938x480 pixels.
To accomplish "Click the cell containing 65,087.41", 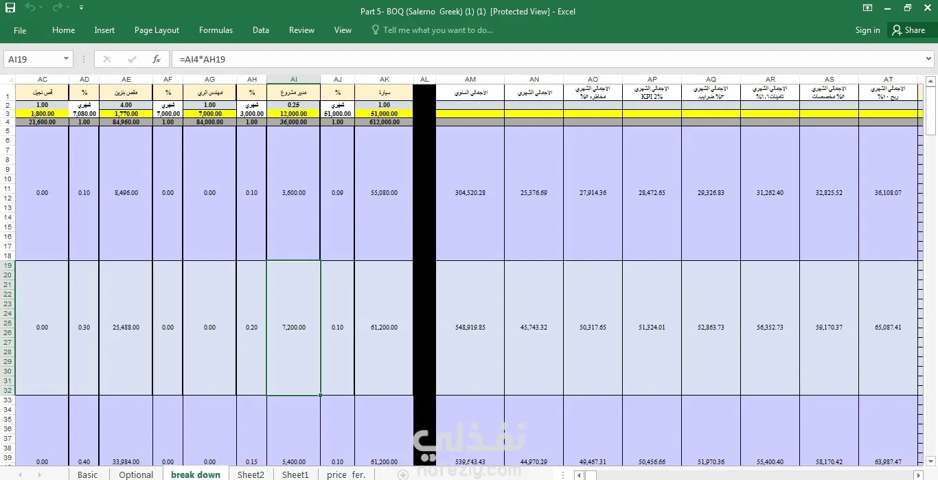I will pos(888,328).
